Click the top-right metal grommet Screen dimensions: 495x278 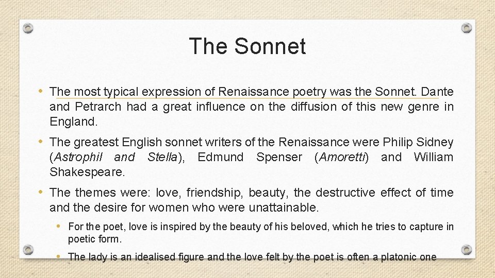(x=467, y=28)
